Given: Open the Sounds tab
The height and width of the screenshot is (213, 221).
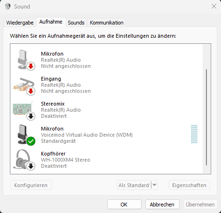Looking at the screenshot, I should pos(76,23).
